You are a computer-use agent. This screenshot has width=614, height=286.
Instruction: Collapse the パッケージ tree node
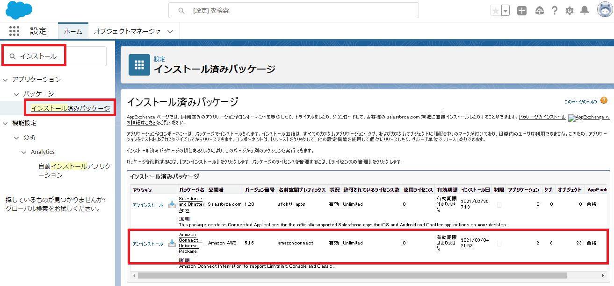pyautogui.click(x=16, y=94)
